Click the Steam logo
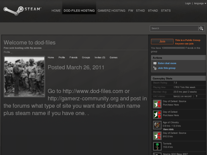 22,11
